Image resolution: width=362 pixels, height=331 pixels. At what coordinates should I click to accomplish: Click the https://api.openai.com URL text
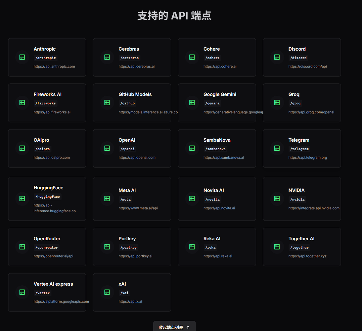[x=137, y=158]
